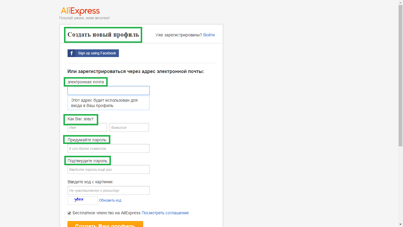Refresh captcha via Обновить код link
403x227 pixels.
click(x=110, y=200)
